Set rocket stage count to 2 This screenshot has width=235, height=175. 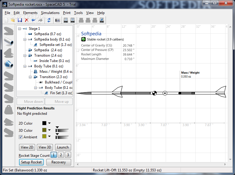click(61, 155)
